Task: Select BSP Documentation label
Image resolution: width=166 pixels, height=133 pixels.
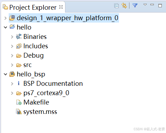Action: pos(53,84)
